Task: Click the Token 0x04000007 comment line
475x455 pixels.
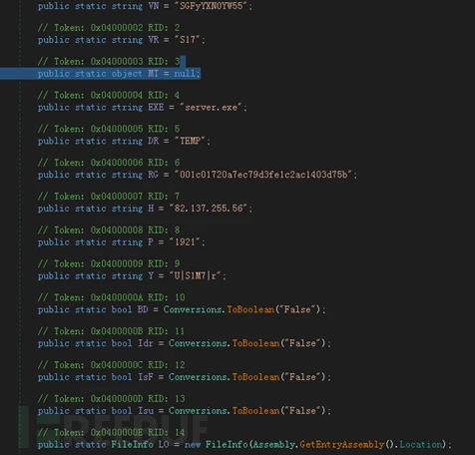Action: coord(109,197)
